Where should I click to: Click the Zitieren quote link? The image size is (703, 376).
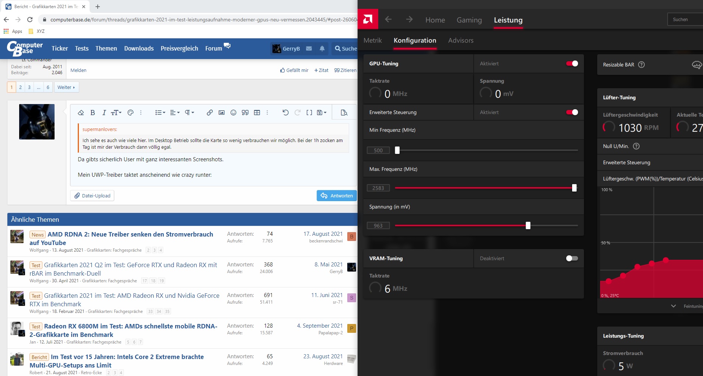pos(345,70)
